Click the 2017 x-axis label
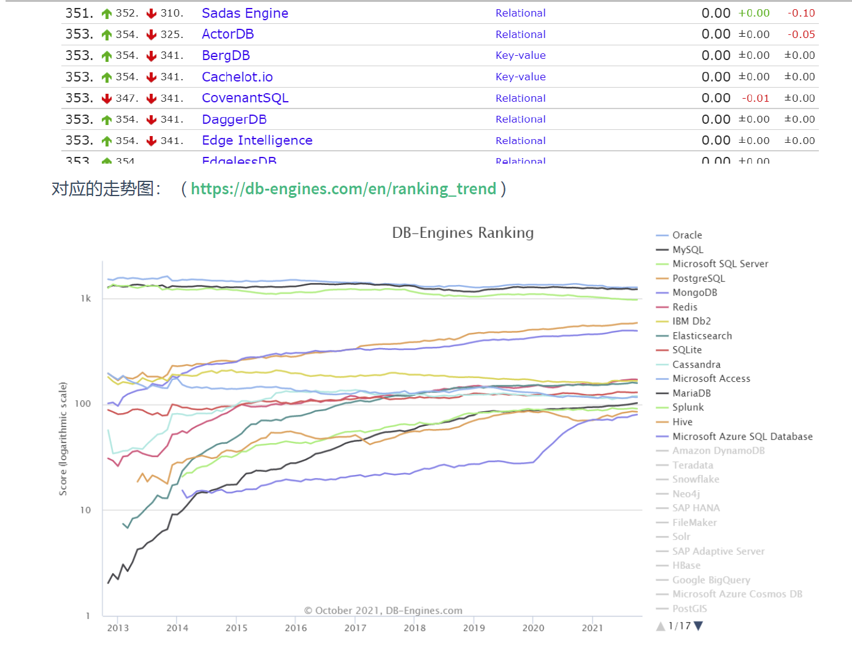The height and width of the screenshot is (649, 852). pos(355,628)
